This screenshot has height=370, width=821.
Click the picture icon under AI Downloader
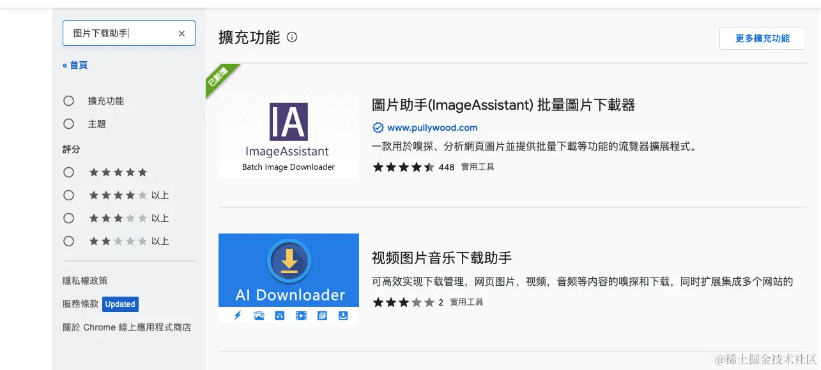point(259,315)
